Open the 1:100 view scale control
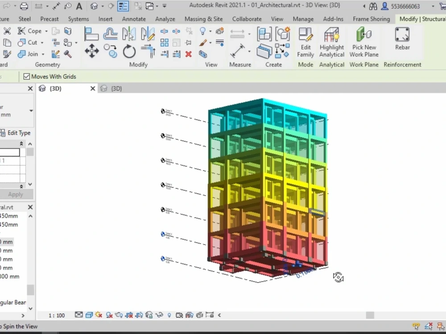 56,315
